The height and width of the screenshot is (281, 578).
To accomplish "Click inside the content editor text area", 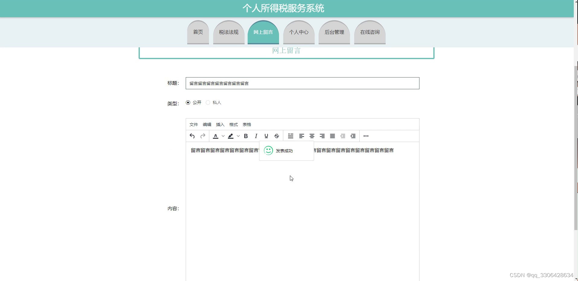I will click(302, 211).
